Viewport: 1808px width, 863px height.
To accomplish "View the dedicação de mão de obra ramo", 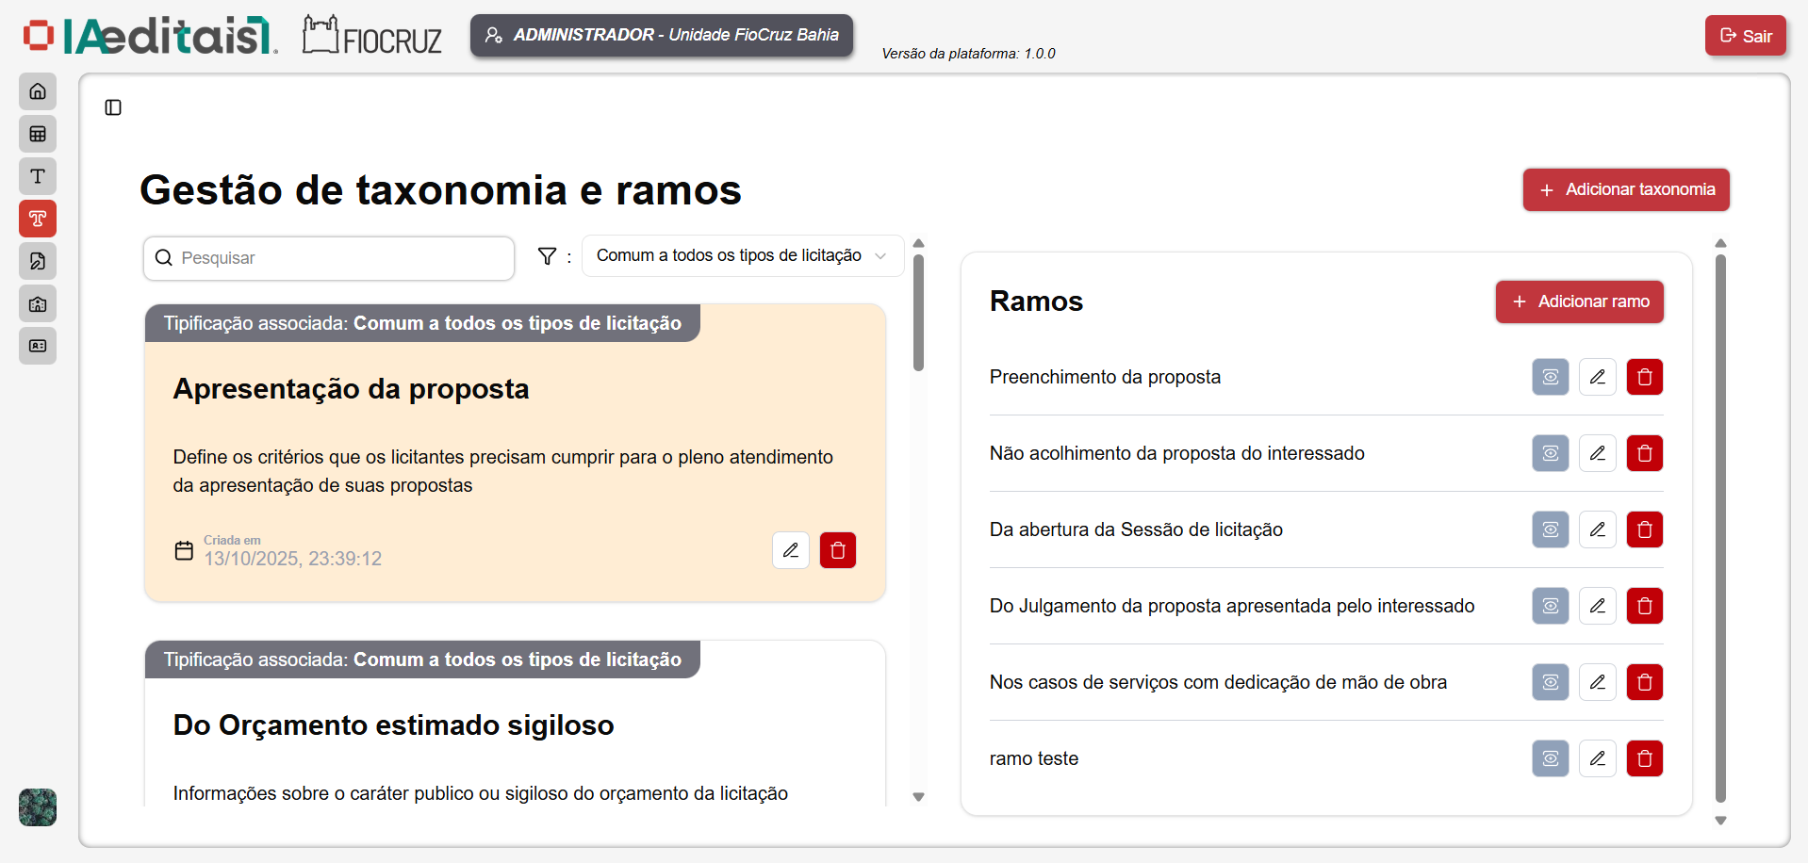I will 1551,682.
